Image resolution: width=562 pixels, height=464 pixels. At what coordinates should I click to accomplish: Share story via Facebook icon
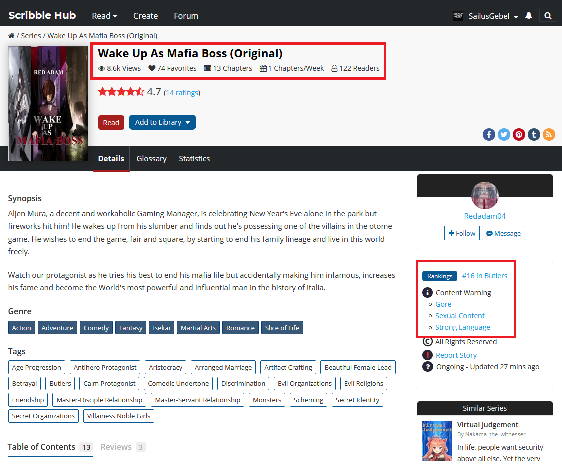[489, 134]
